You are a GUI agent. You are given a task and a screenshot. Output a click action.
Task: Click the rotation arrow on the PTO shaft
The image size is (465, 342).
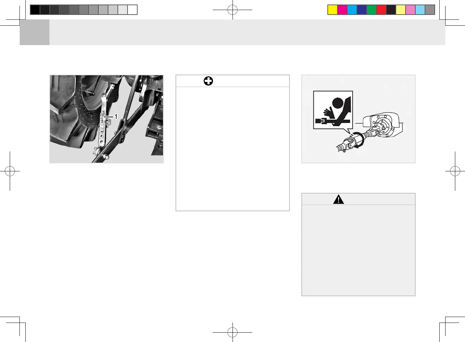[358, 140]
